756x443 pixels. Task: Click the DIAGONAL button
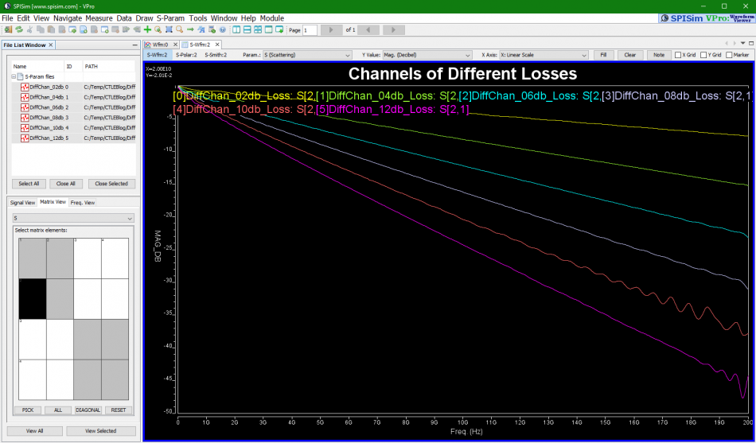pos(88,410)
